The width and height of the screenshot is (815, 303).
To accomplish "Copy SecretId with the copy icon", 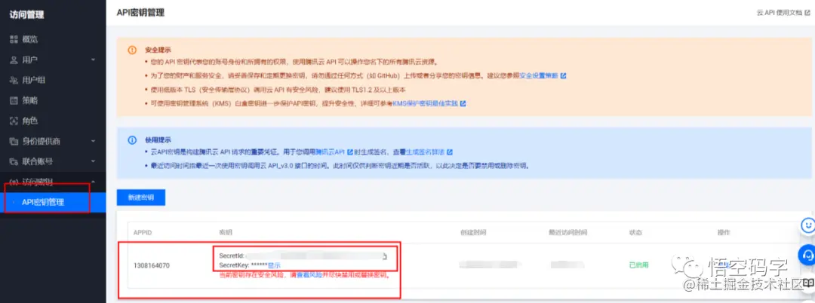I will tap(384, 256).
